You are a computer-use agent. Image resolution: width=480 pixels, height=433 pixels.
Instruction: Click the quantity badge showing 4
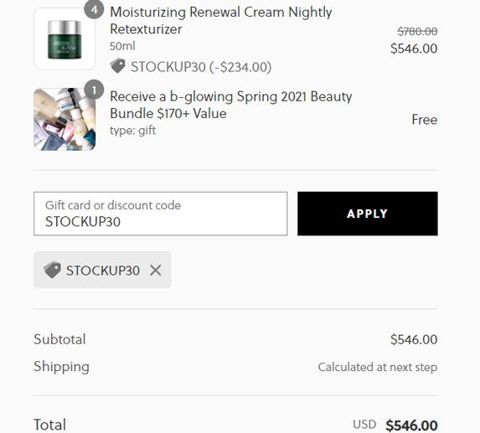coord(94,9)
